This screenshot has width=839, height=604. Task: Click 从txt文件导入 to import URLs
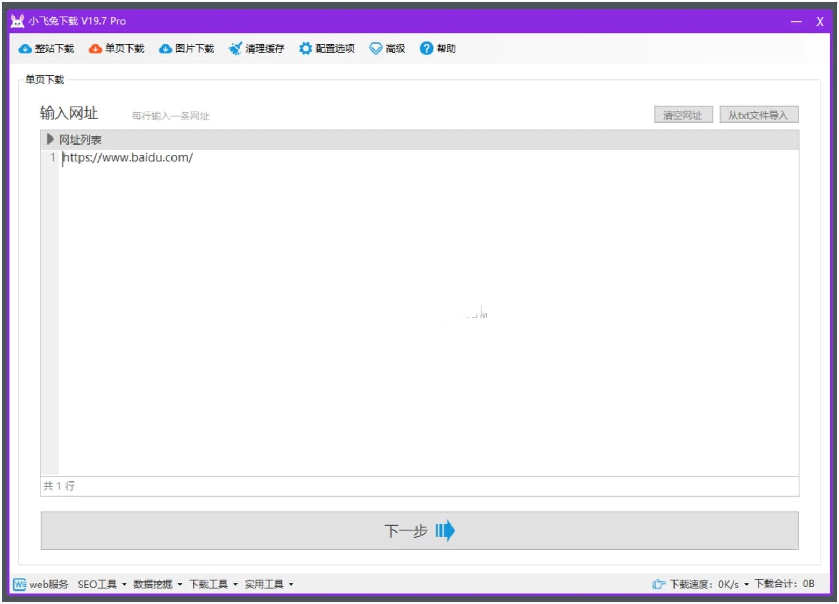pyautogui.click(x=758, y=114)
